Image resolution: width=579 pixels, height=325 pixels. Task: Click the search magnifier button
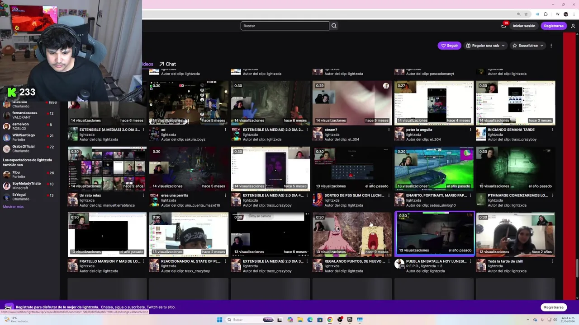point(334,26)
